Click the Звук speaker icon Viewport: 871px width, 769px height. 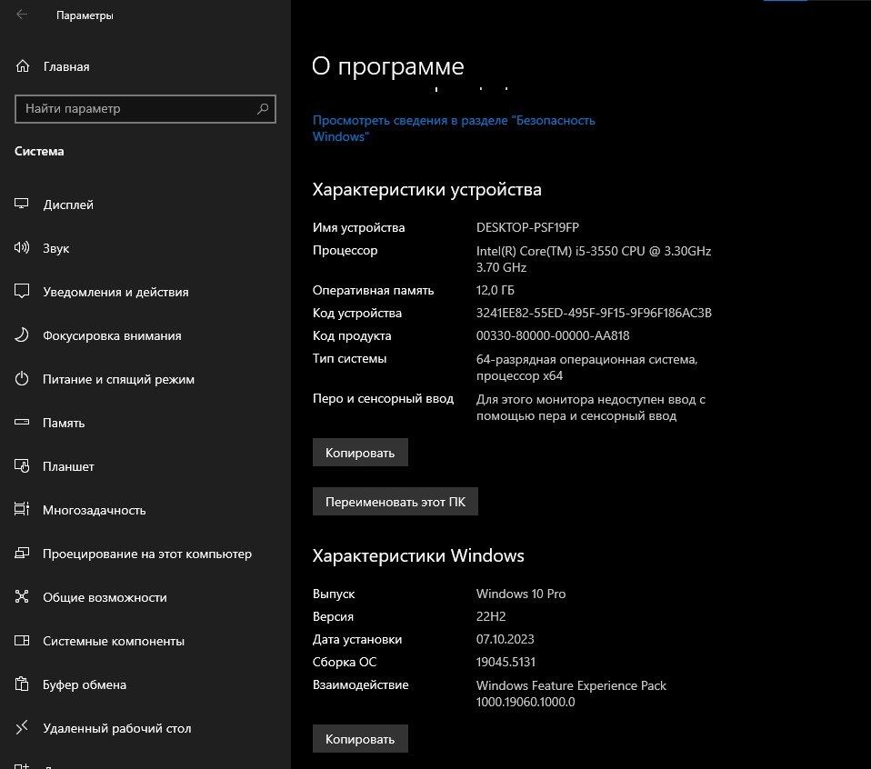pyautogui.click(x=22, y=247)
